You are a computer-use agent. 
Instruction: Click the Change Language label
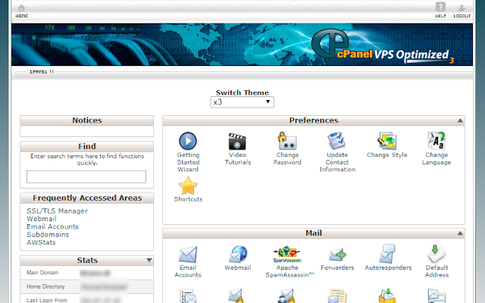coord(436,158)
